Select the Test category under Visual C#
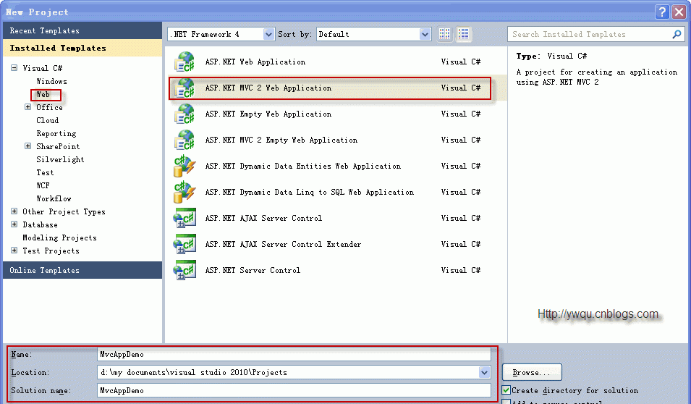 45,172
